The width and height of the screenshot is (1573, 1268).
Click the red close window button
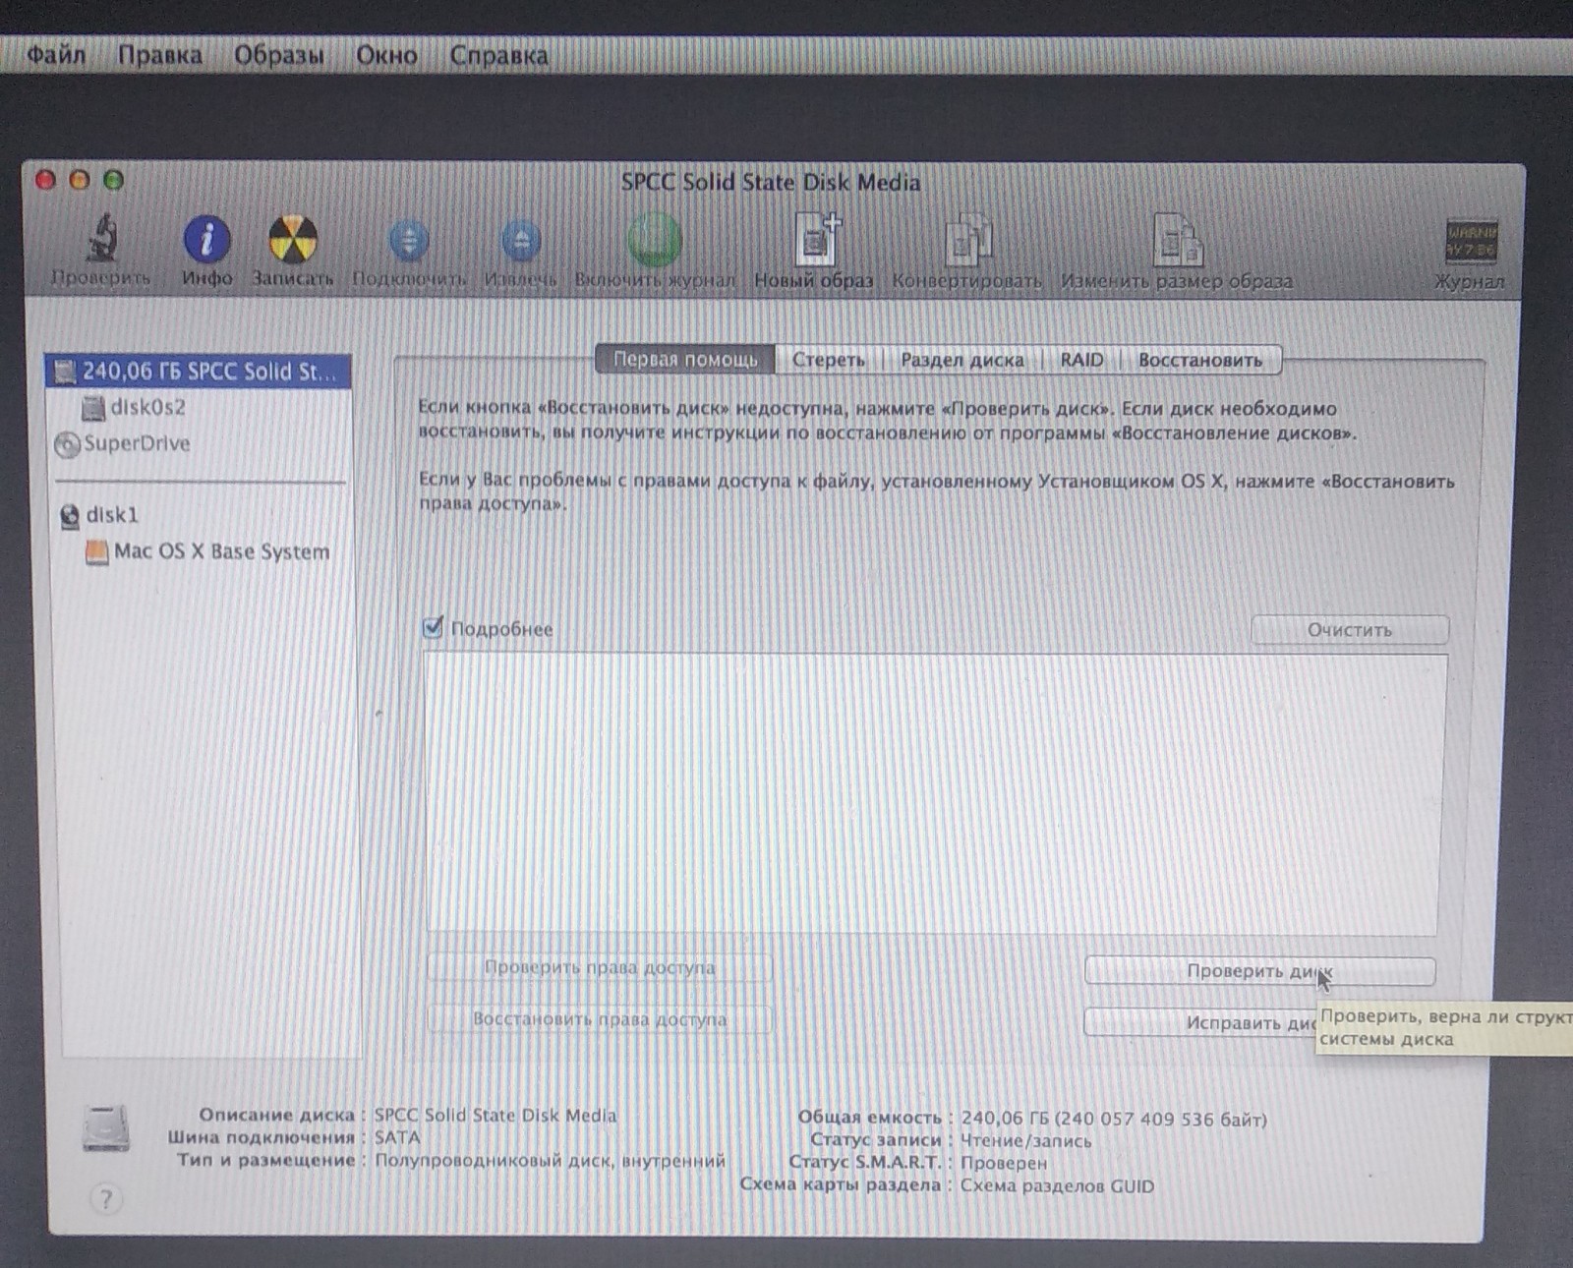[45, 180]
